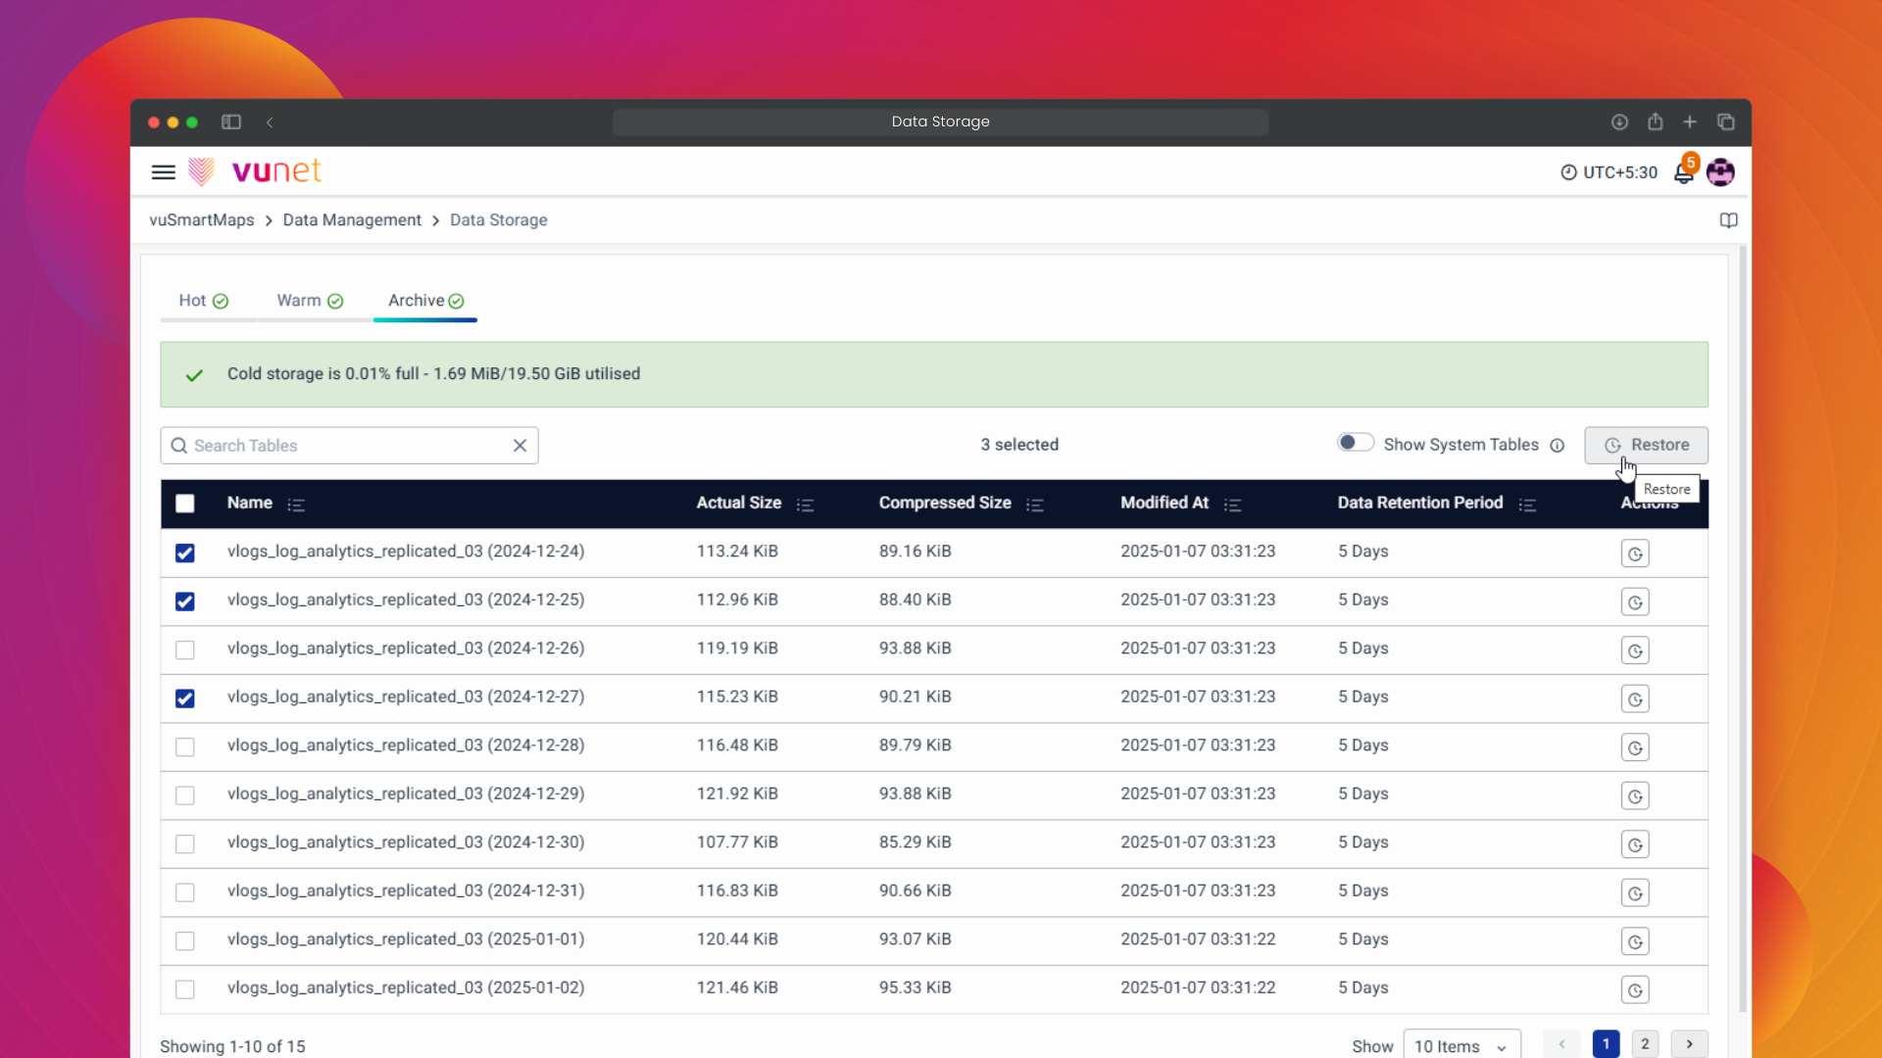The image size is (1882, 1058).
Task: Click the restore icon for the 2024-12-28 table
Action: pos(1635,746)
